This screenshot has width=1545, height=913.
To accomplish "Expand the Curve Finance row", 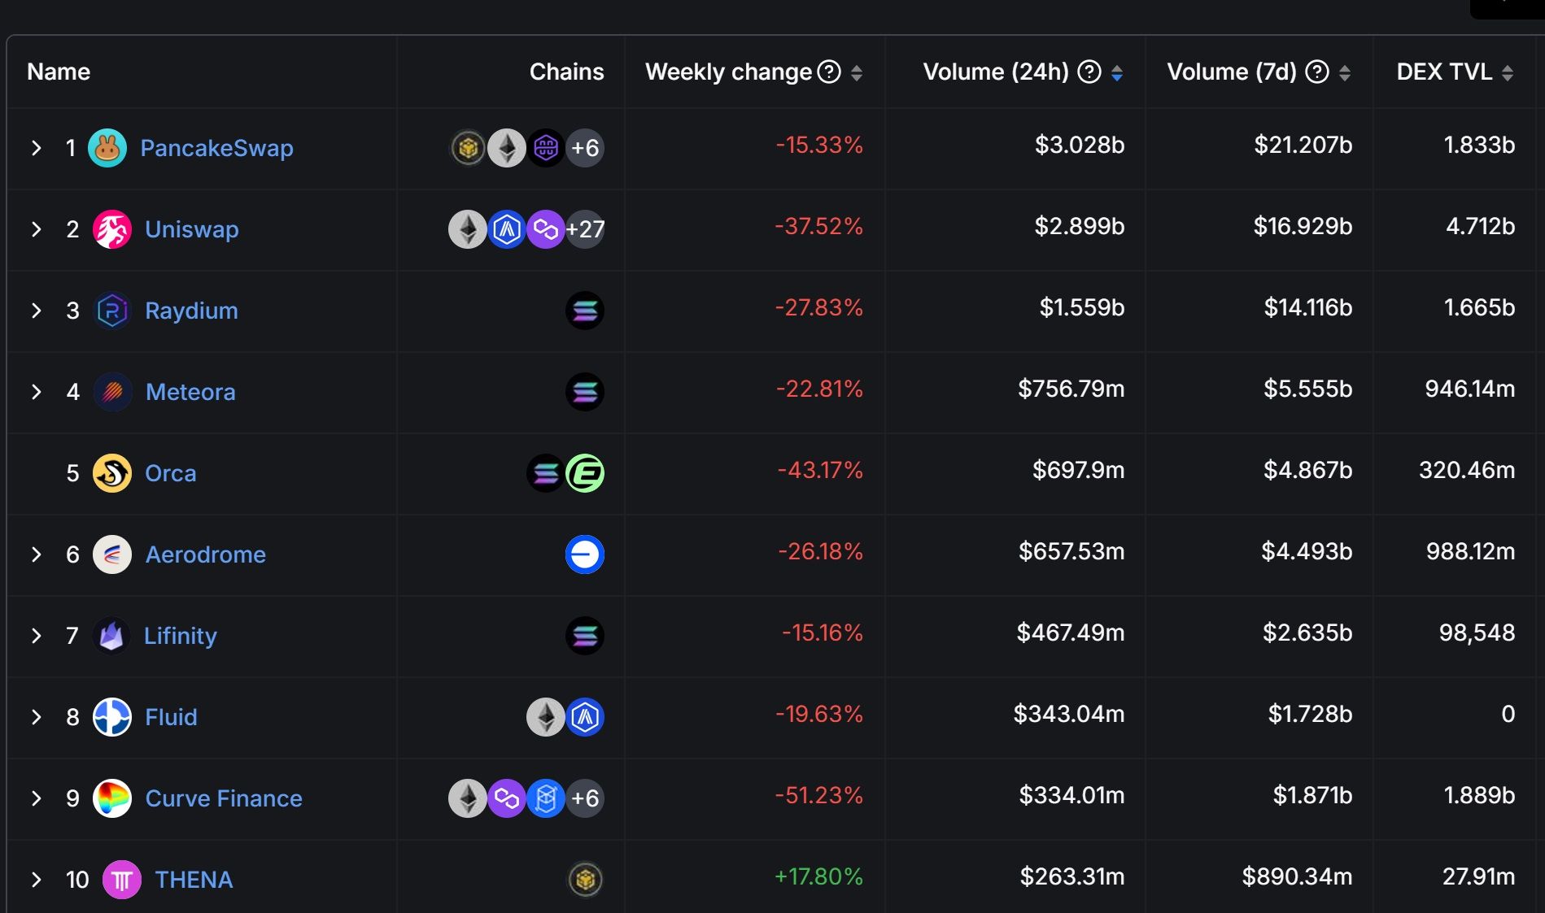I will coord(36,798).
